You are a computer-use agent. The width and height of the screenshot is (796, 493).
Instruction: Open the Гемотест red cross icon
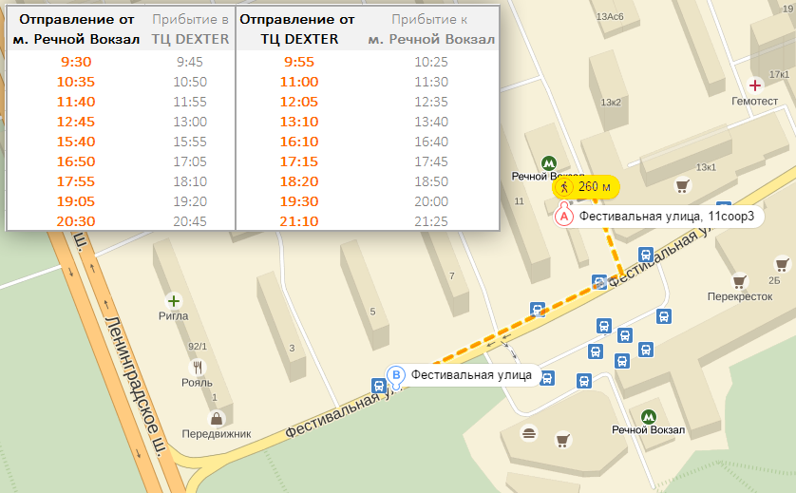[x=755, y=85]
